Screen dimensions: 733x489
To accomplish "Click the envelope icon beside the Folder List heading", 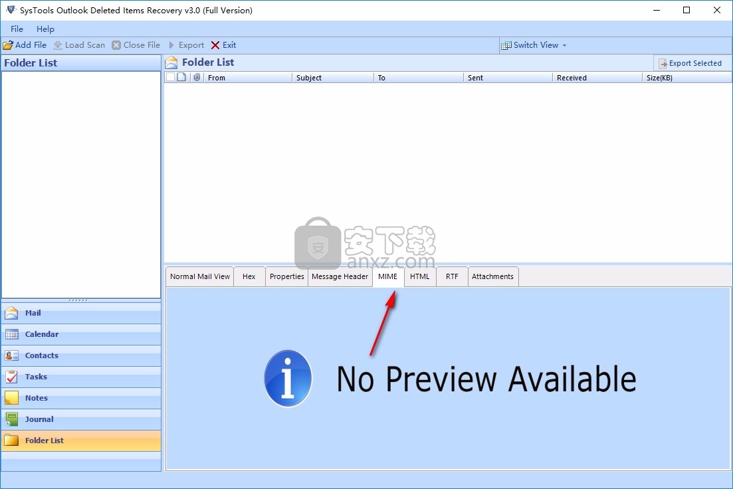I will click(x=171, y=62).
